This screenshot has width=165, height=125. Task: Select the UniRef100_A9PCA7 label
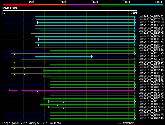coord(151,73)
